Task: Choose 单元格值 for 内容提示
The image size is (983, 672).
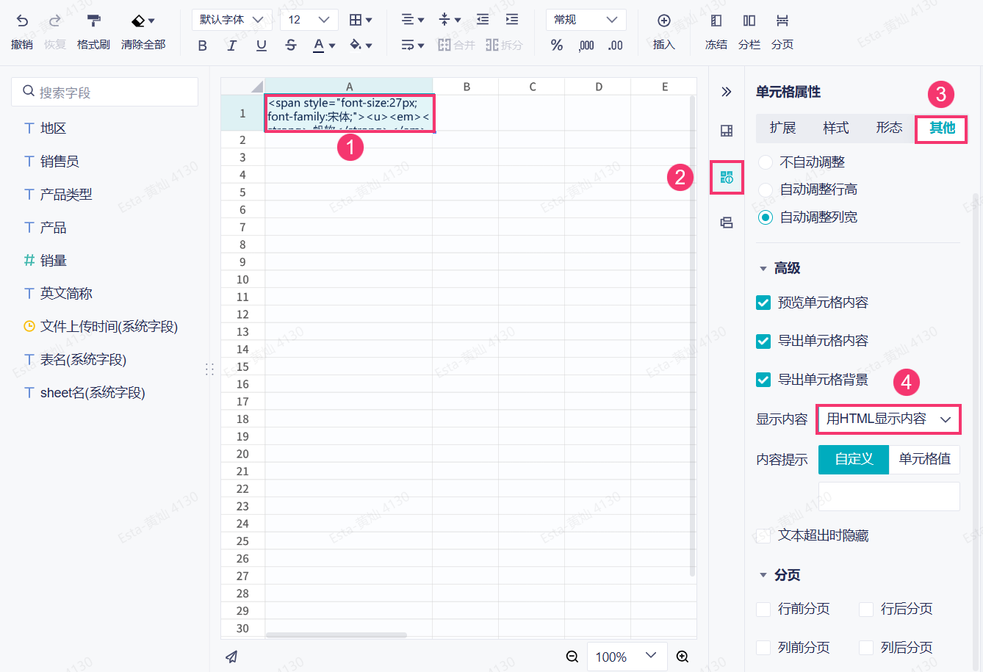Action: [x=924, y=459]
